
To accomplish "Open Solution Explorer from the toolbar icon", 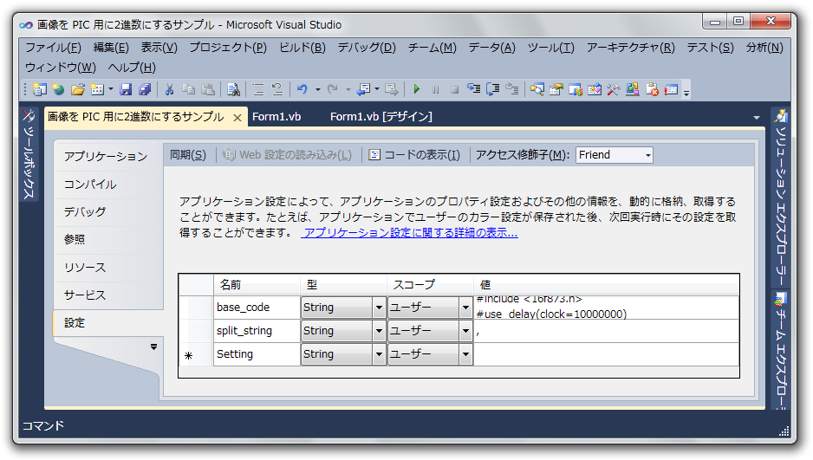I will 537,89.
